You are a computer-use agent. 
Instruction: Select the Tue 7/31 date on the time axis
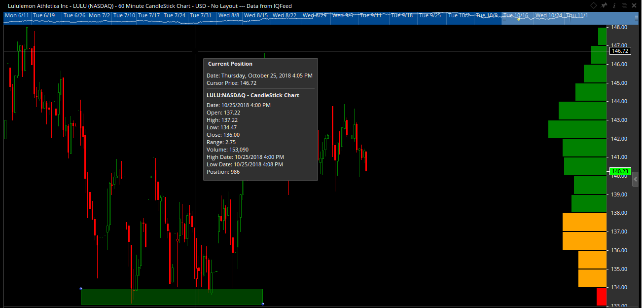pos(201,15)
